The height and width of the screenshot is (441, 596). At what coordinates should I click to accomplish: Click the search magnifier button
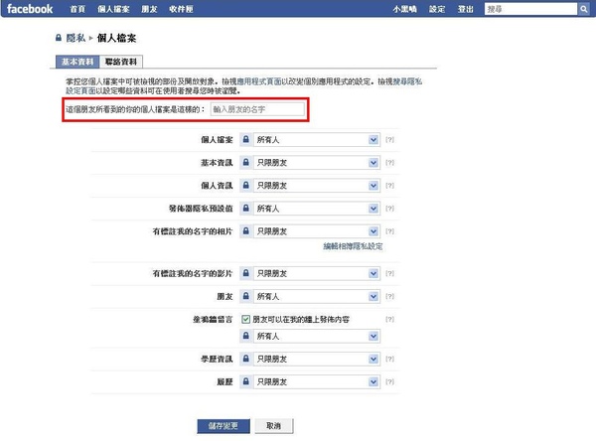583,9
